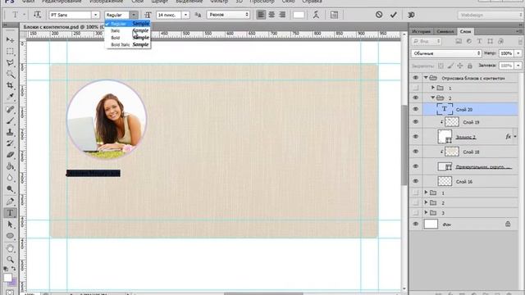Select the Pen tool
The height and width of the screenshot is (295, 525).
(10, 202)
